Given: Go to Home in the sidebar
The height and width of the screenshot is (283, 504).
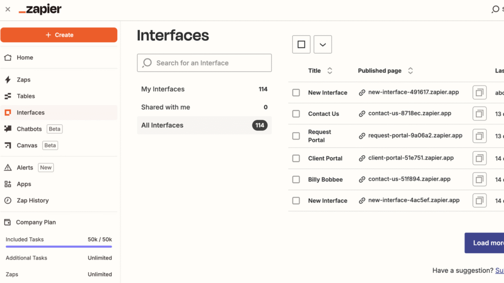Looking at the screenshot, I should point(59,57).
